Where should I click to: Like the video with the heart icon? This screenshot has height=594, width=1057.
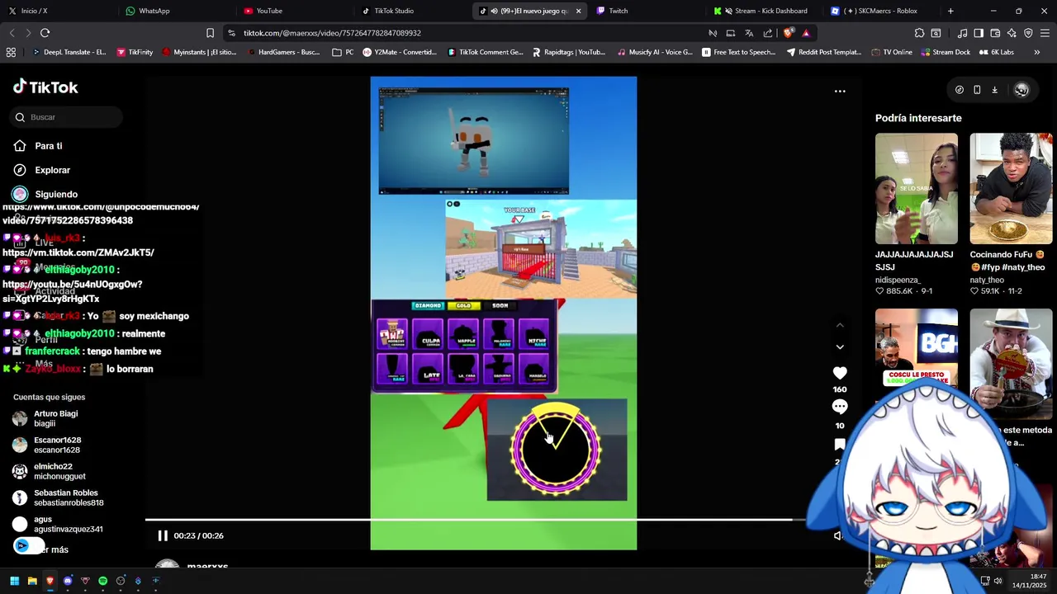(x=840, y=373)
